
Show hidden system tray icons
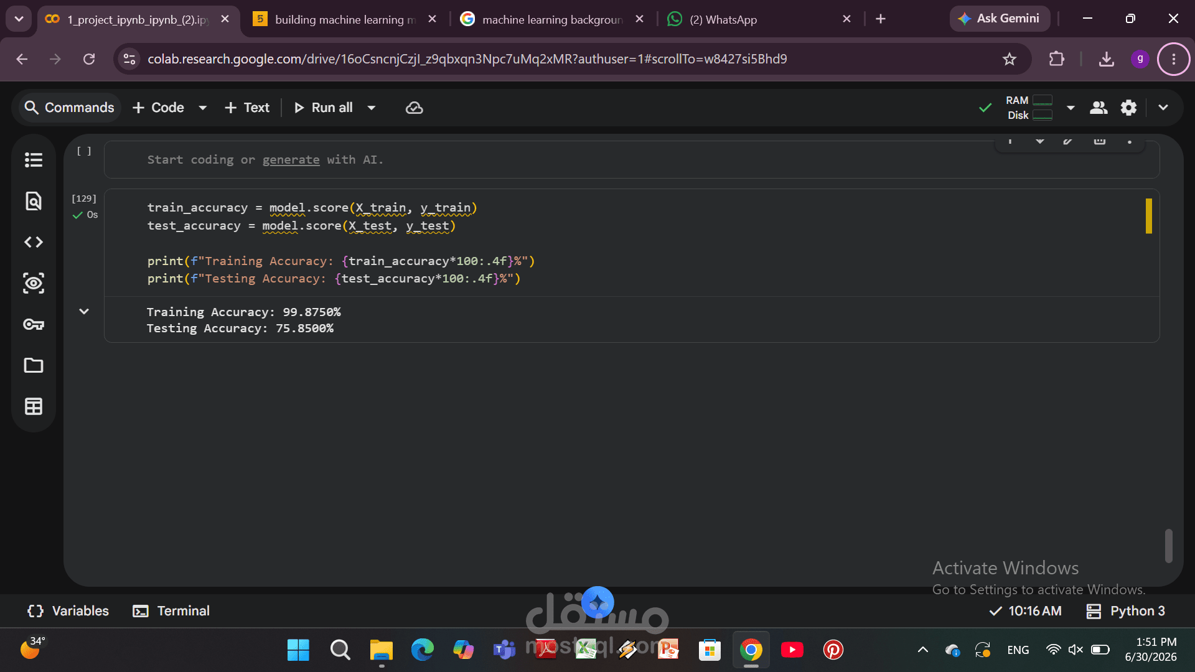923,650
